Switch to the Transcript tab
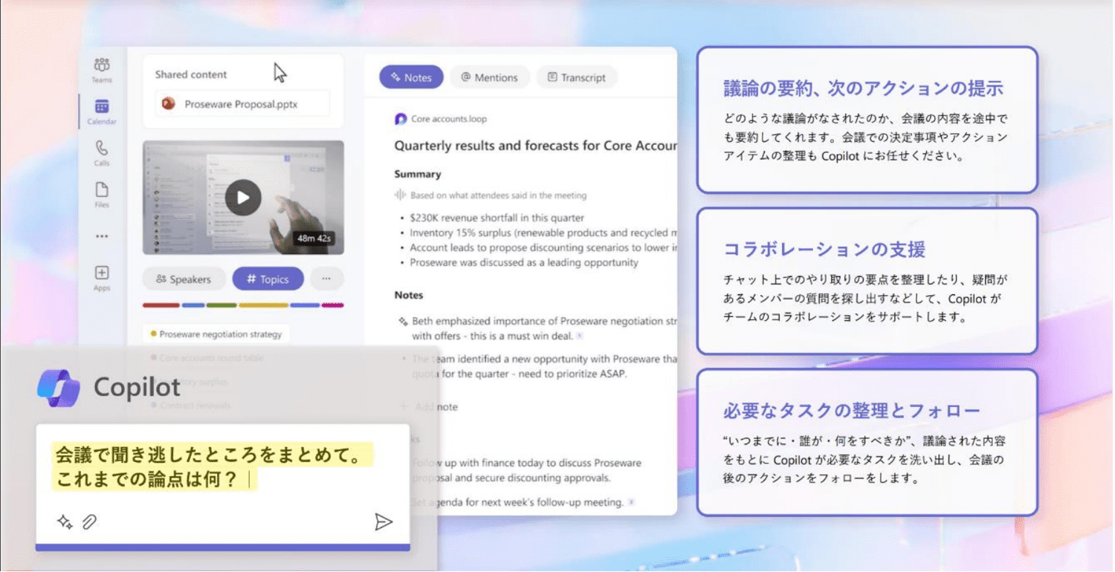This screenshot has width=1115, height=572. 577,77
